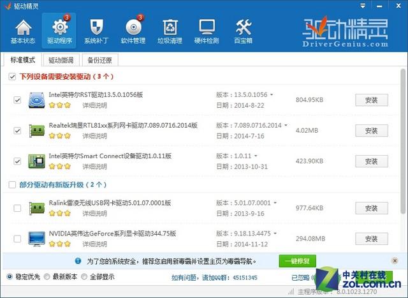Select the 全部显示 radio button
The height and width of the screenshot is (298, 408).
[84, 277]
